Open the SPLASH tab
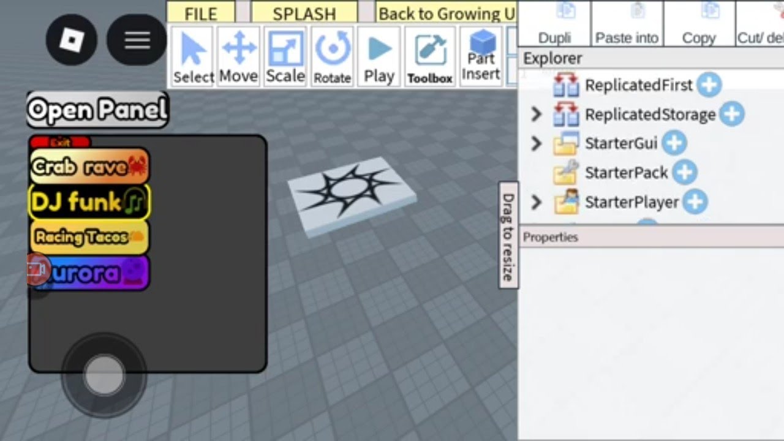Viewport: 784px width, 441px height. 304,12
